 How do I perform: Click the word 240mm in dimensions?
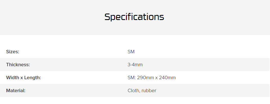click(167, 78)
